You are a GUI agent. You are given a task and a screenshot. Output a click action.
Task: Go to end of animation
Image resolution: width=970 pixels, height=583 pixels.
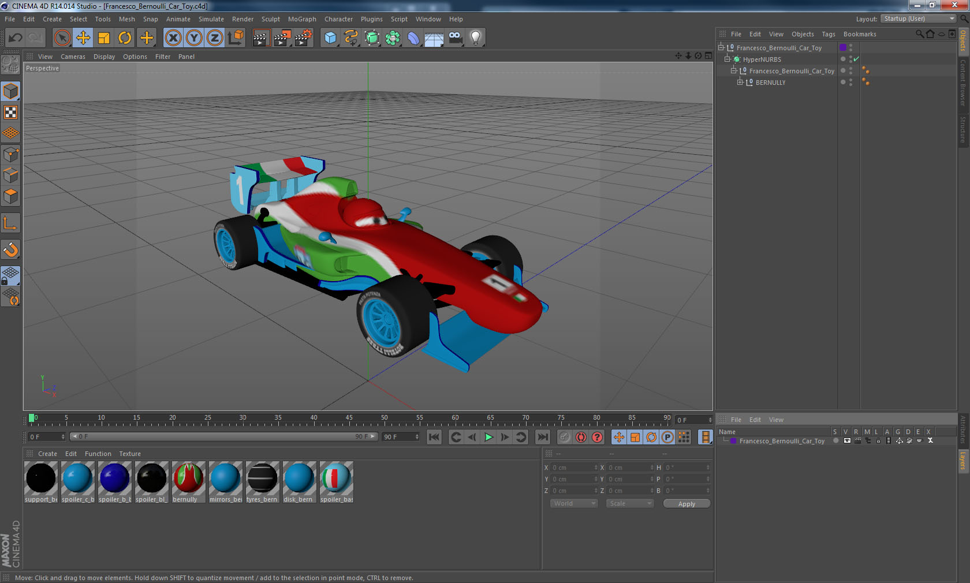(542, 437)
